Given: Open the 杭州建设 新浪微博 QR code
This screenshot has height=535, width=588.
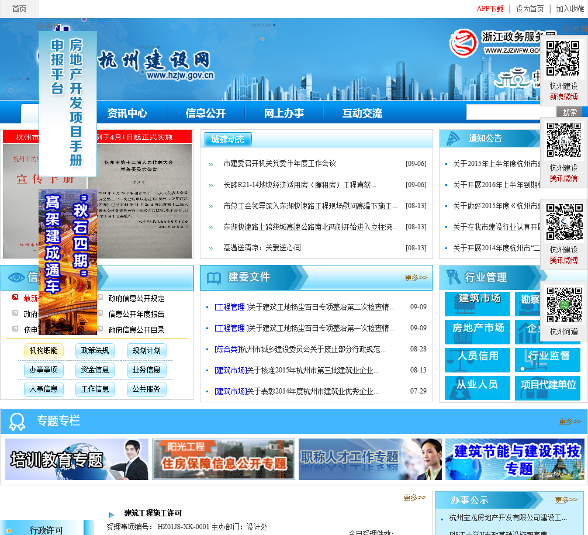Looking at the screenshot, I should pos(563,71).
